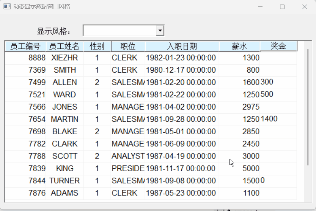The height and width of the screenshot is (211, 316).
Task: Maximize the 动态显示数据窗口风格 window
Action: click(282, 7)
